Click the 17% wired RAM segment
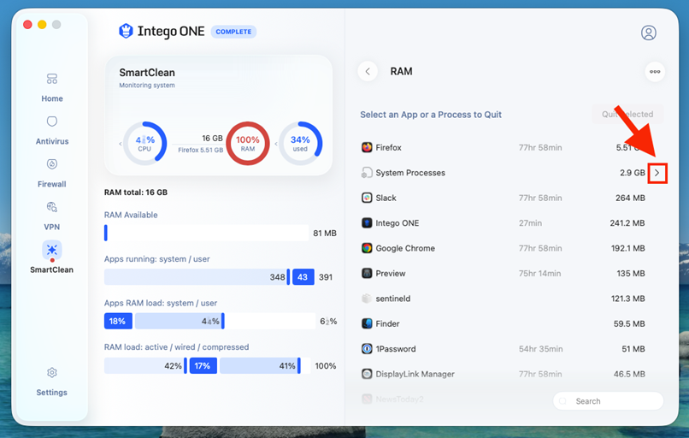Screen dimensions: 689x438 click(203, 365)
